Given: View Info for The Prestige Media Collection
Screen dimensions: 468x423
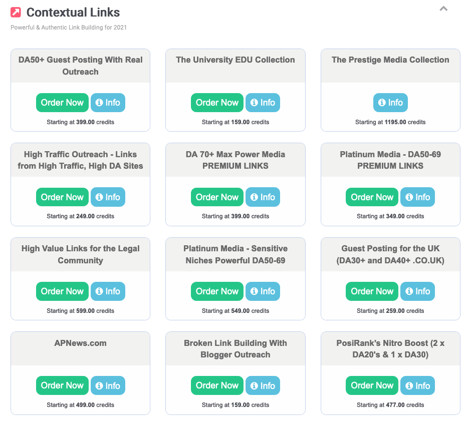Looking at the screenshot, I should tap(390, 103).
